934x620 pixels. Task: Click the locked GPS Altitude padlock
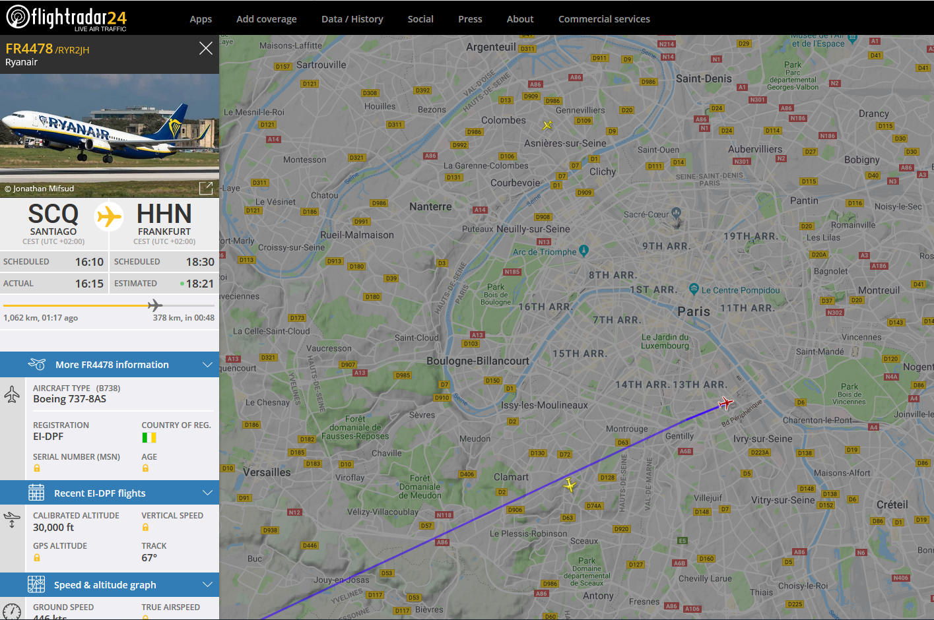37,558
